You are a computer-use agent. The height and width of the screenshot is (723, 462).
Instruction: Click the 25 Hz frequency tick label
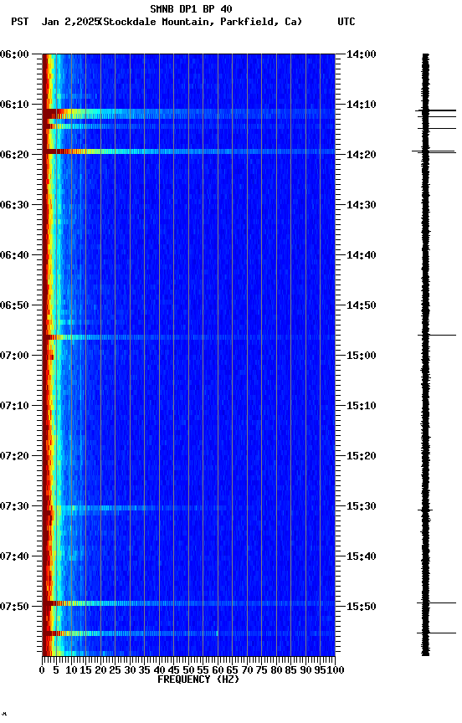116,670
